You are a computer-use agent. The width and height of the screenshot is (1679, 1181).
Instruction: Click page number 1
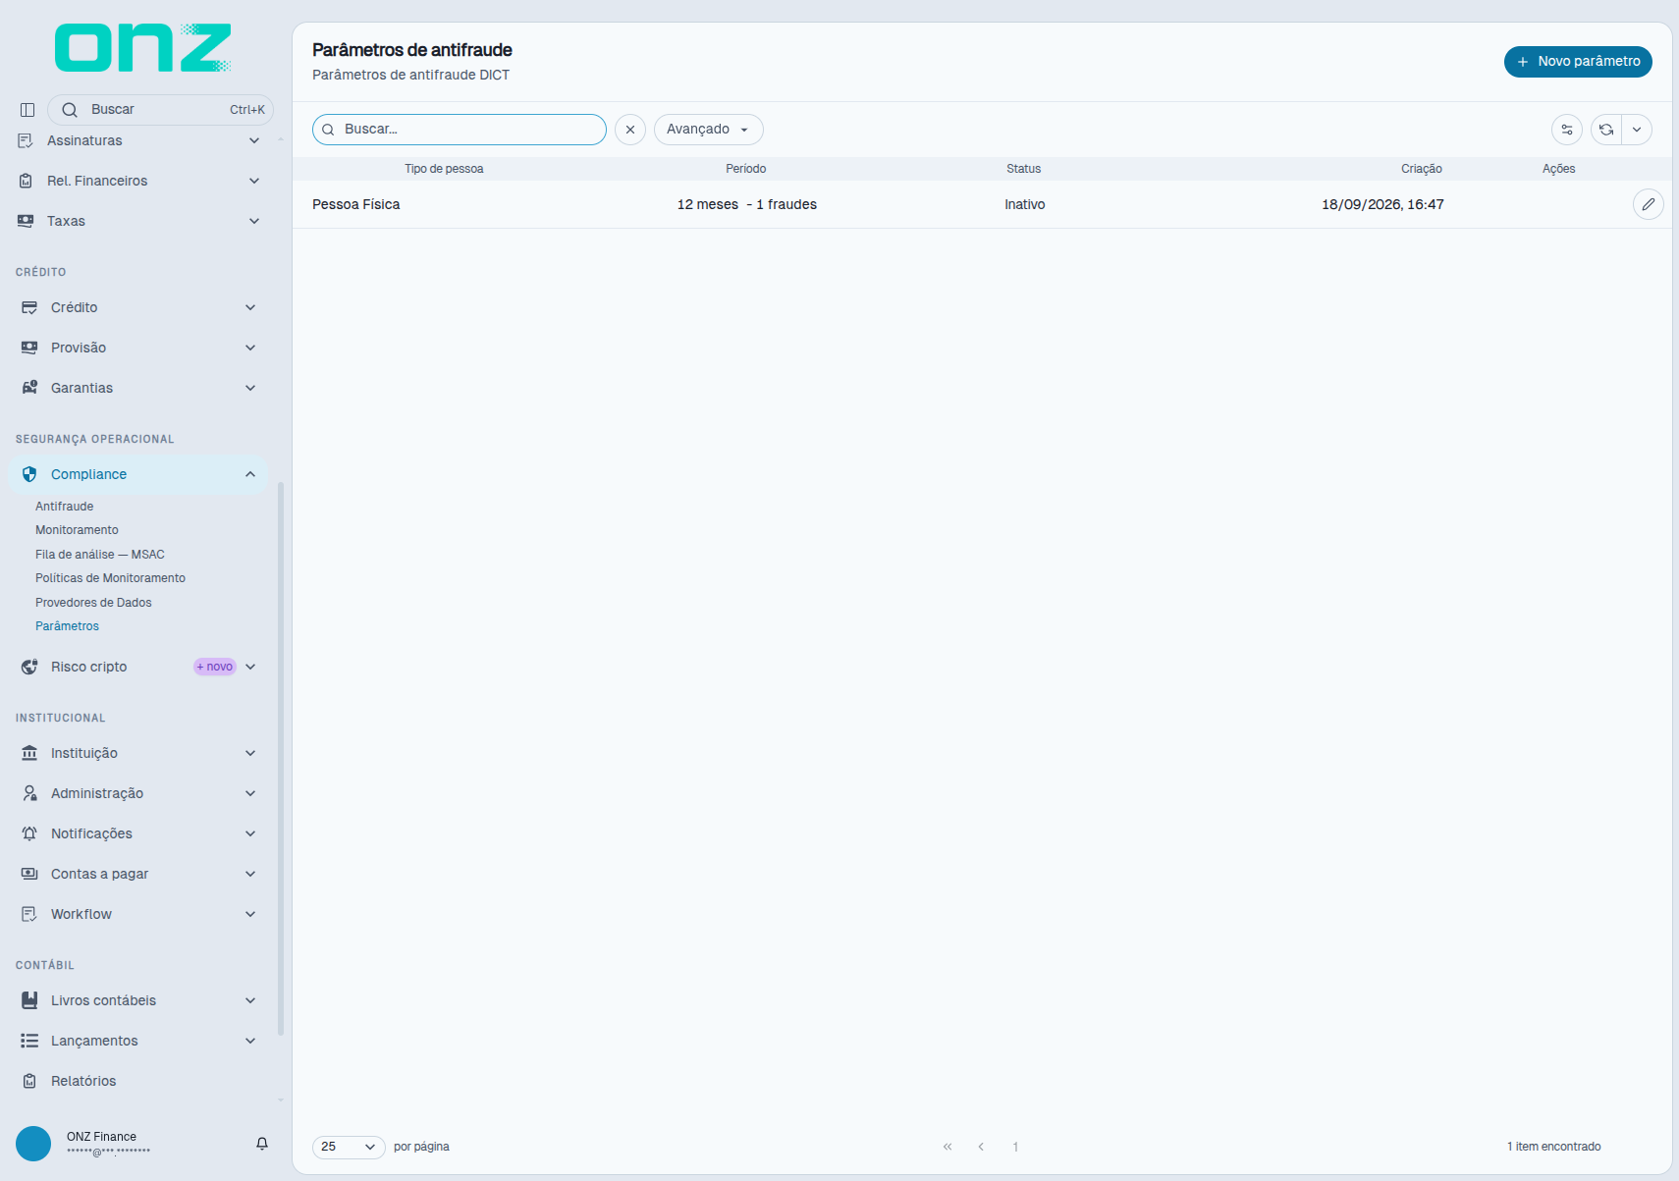coord(1015,1147)
